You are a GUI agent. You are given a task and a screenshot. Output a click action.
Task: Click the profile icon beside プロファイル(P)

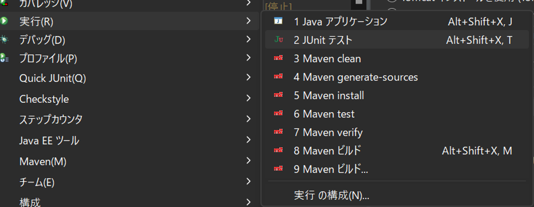point(4,58)
